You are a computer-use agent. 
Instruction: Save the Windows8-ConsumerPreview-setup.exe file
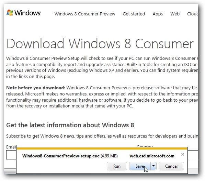click(140, 166)
